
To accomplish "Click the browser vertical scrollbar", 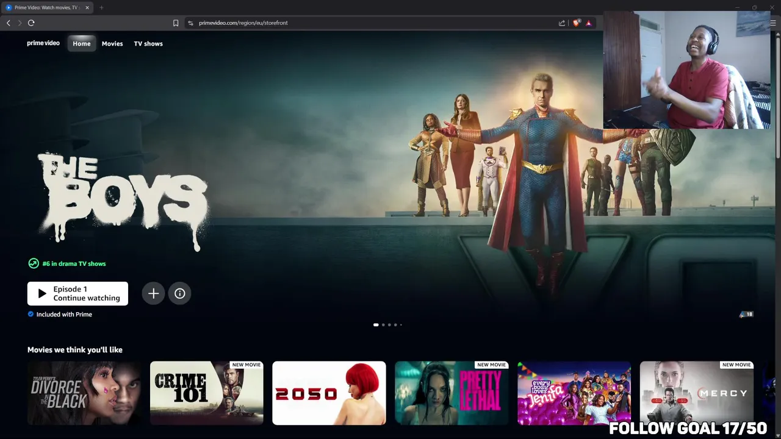I will [x=778, y=98].
